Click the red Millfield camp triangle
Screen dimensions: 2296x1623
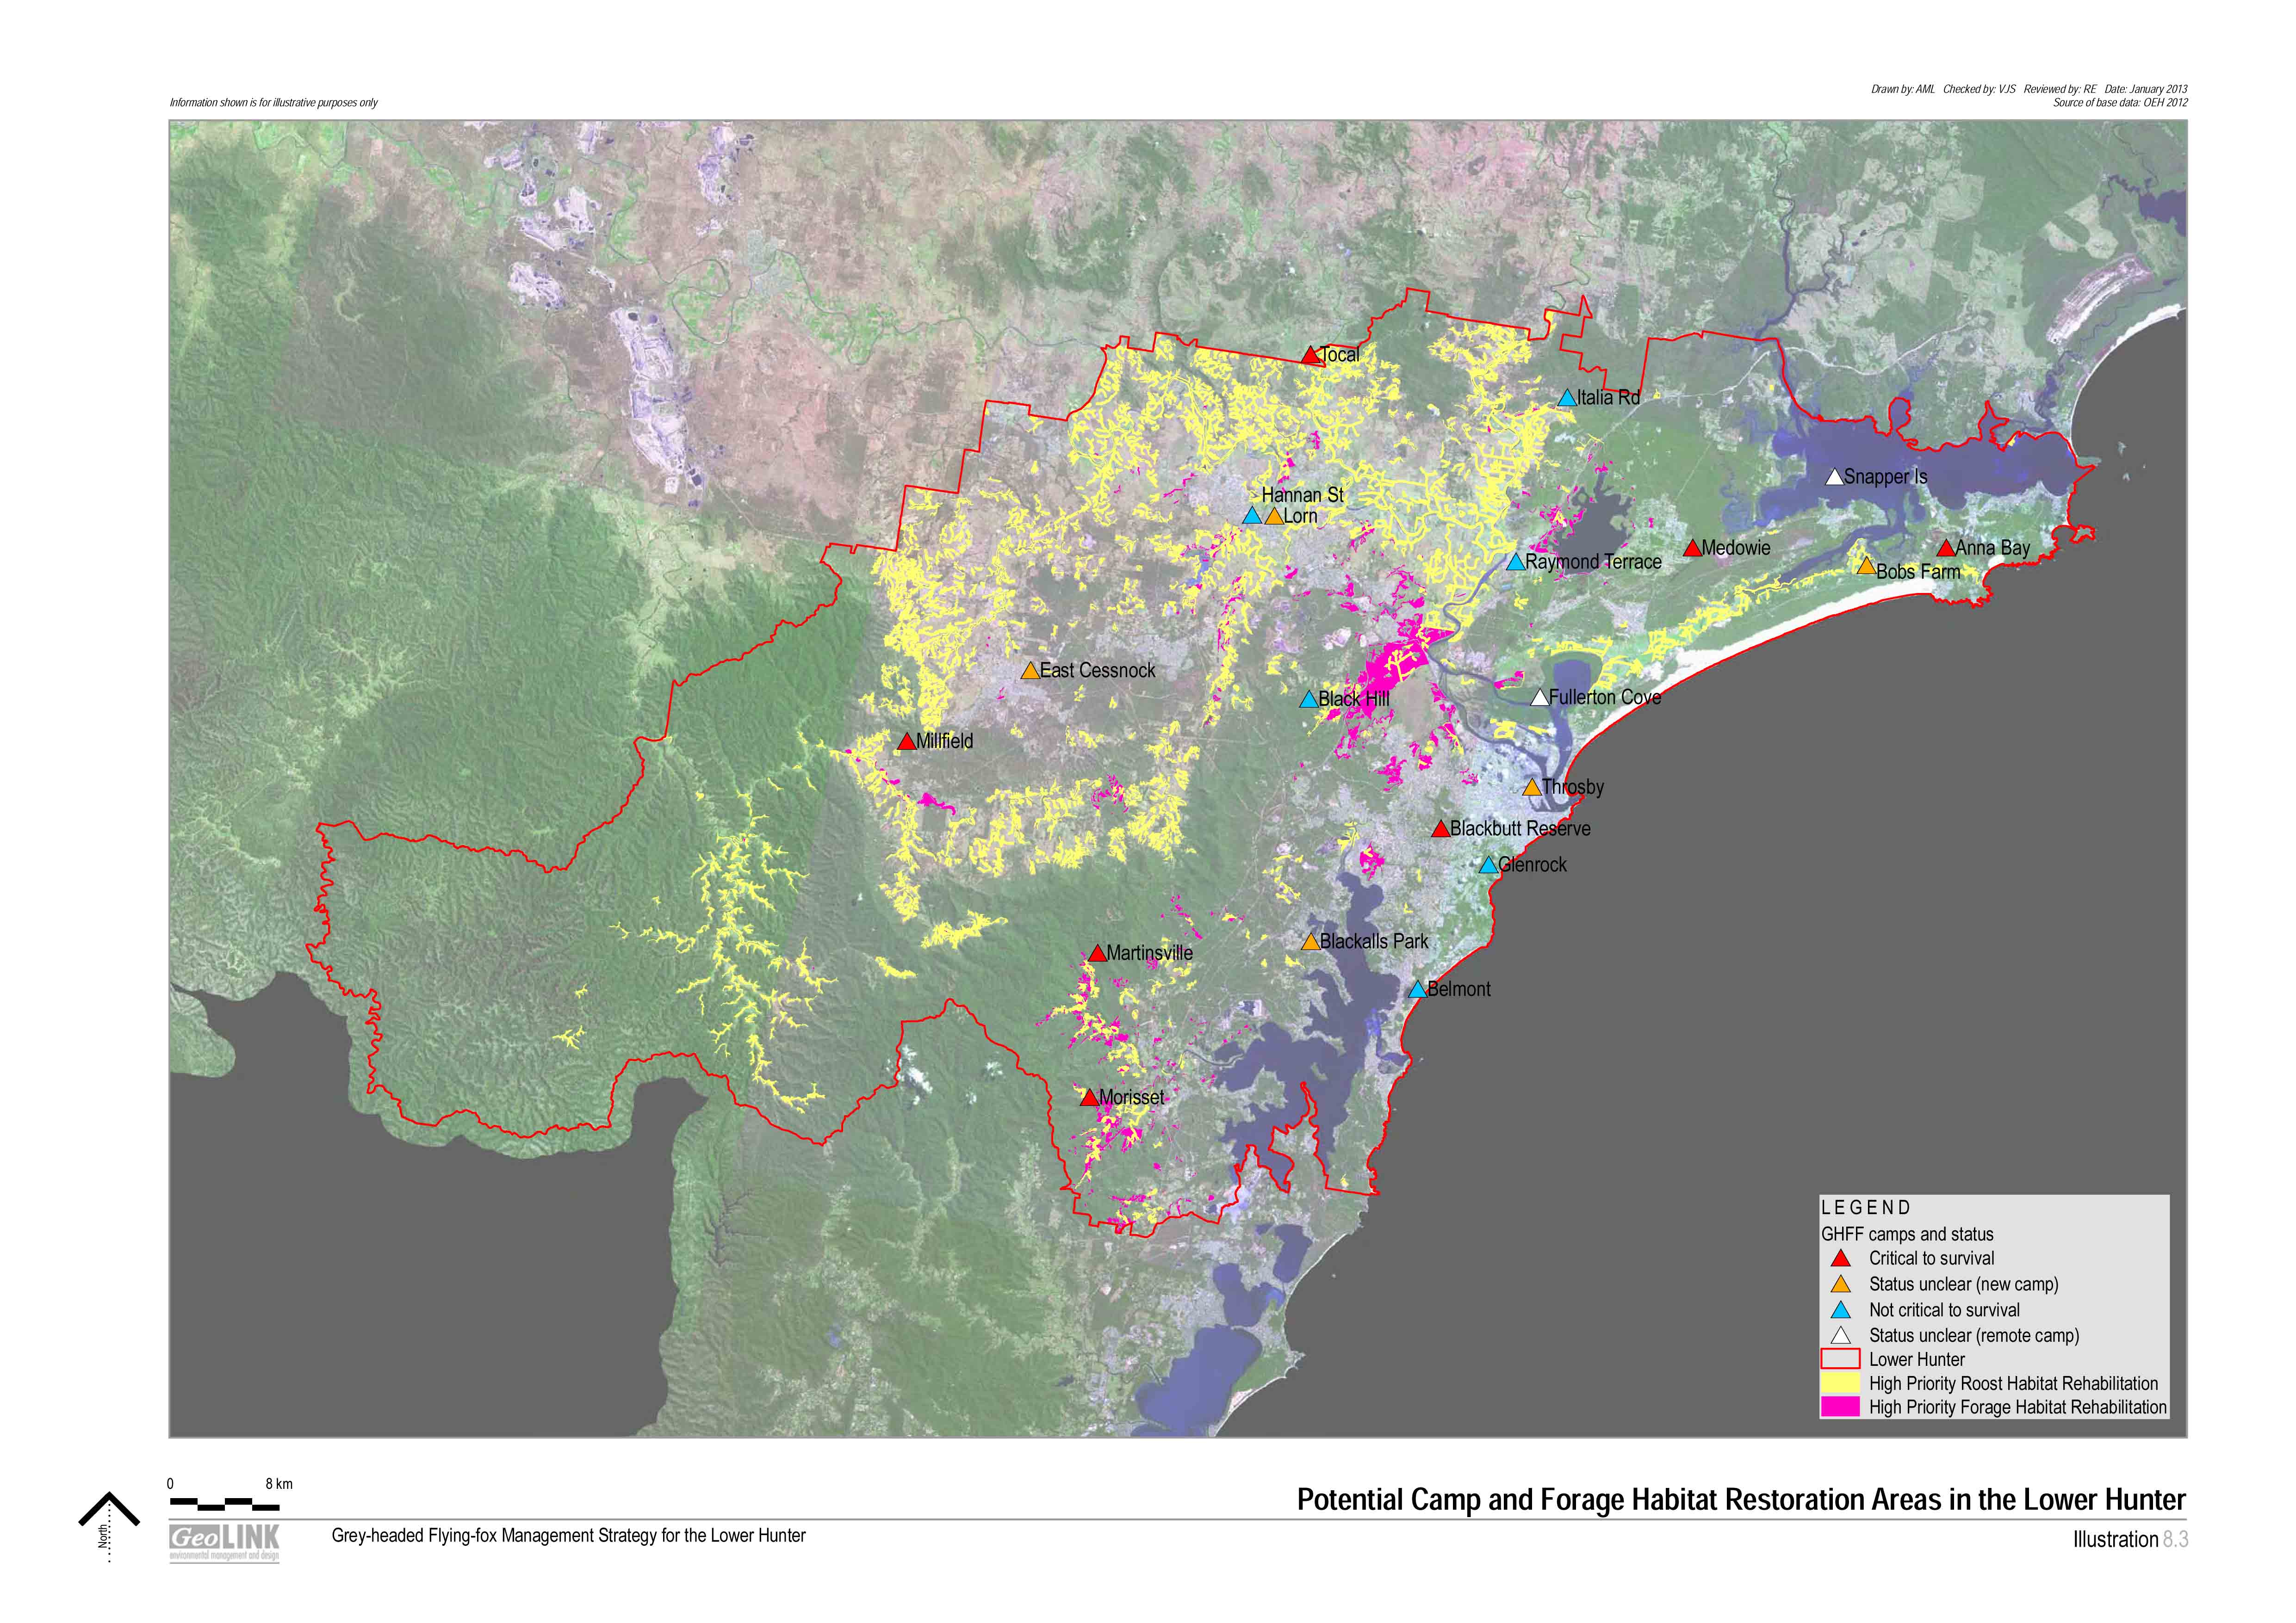point(907,741)
